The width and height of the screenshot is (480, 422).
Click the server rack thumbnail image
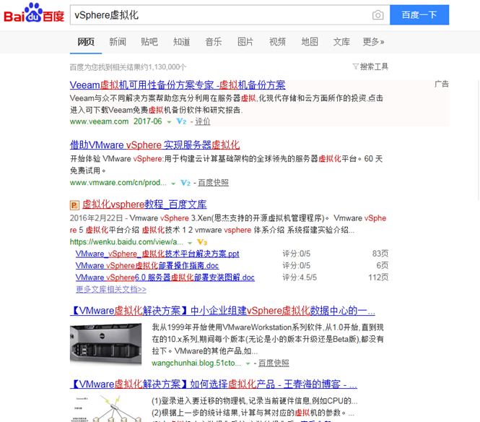(105, 343)
